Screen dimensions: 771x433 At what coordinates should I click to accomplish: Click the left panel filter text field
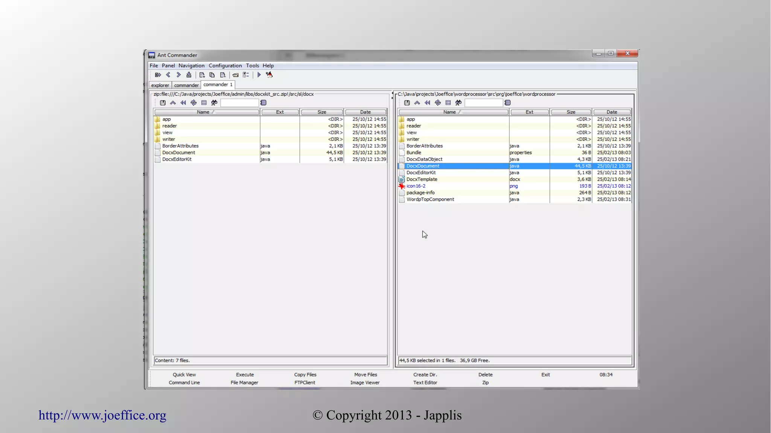click(x=239, y=103)
